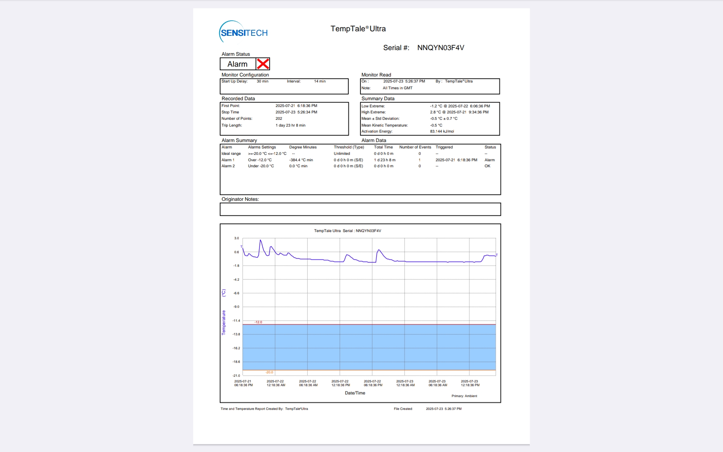Click the chart title with the serial number
This screenshot has height=452, width=723.
point(348,231)
